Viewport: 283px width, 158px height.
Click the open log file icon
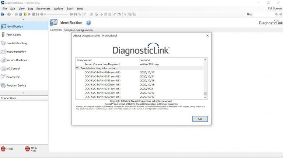(25, 14)
